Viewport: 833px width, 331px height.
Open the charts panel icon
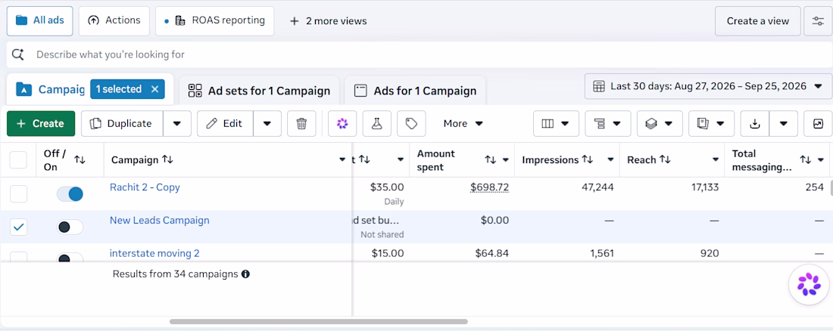(818, 124)
